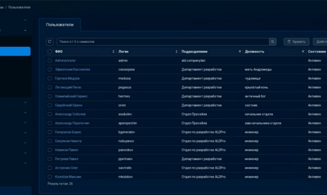
Task: Click the refresh table icon button
Action: tap(50, 41)
